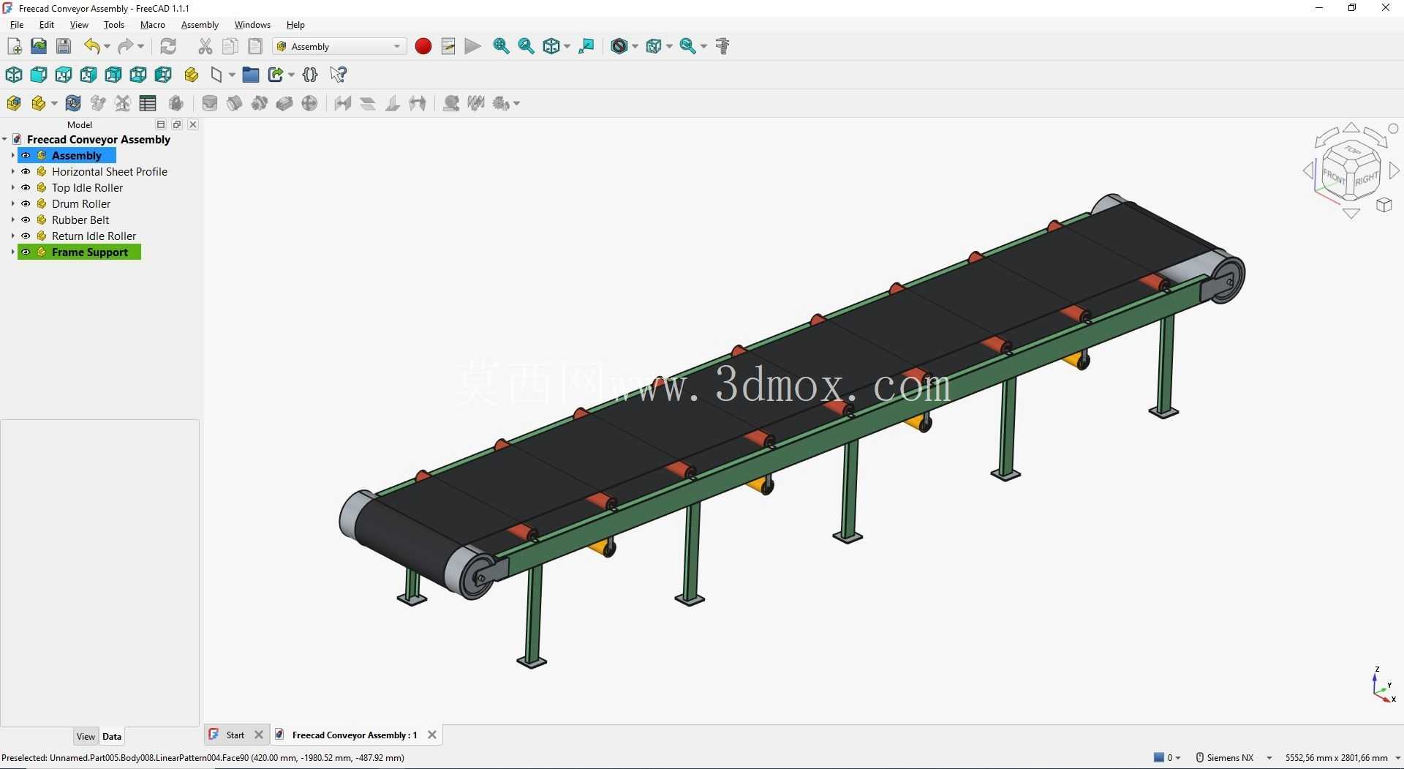
Task: Open the Macro menu
Action: pyautogui.click(x=153, y=25)
